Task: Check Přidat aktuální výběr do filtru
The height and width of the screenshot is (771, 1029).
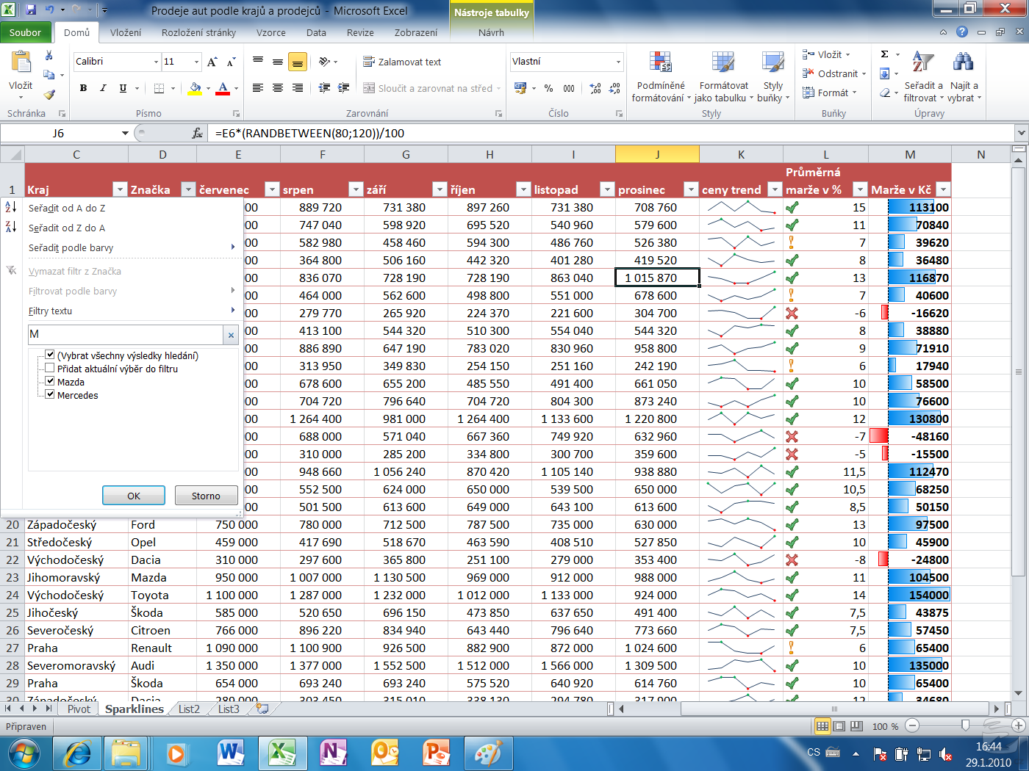Action: pyautogui.click(x=50, y=368)
